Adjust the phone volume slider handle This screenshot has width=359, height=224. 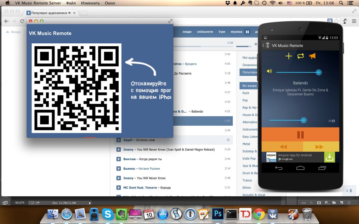(x=319, y=73)
